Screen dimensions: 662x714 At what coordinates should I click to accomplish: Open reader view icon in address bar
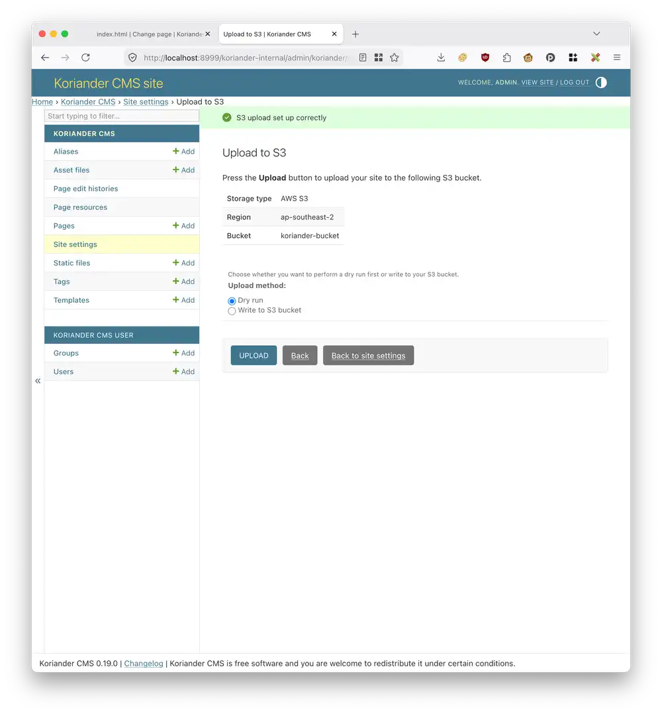point(363,58)
